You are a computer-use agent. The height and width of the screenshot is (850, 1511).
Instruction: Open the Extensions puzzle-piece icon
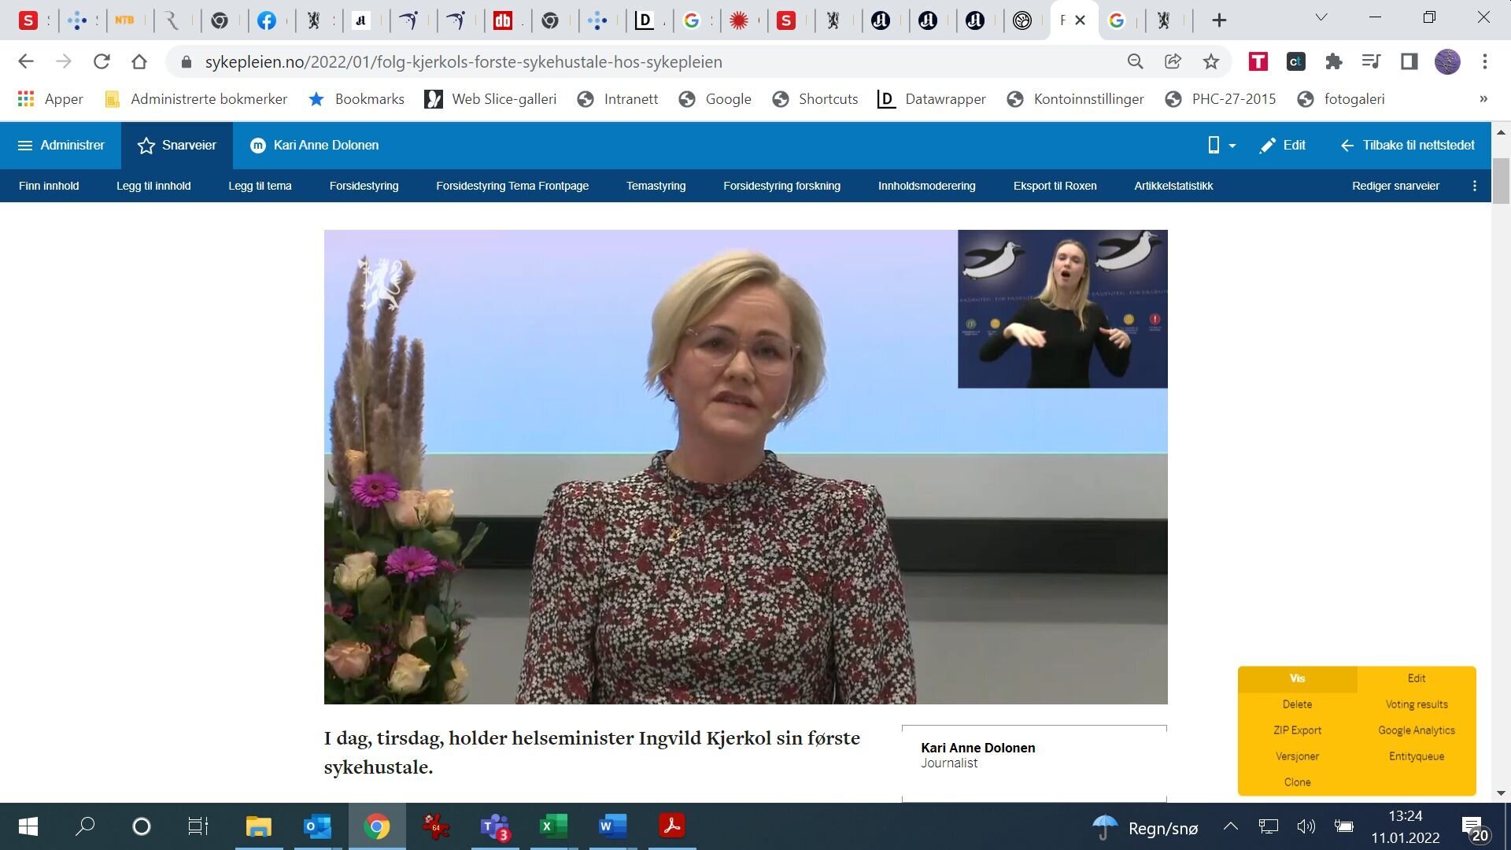click(1333, 61)
